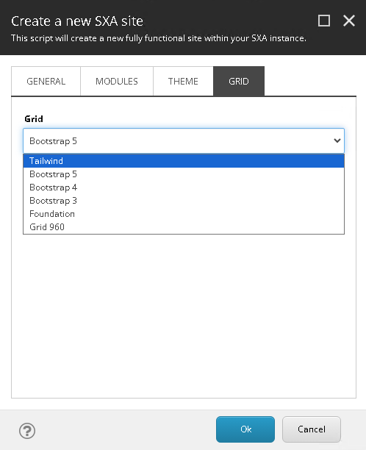Image resolution: width=366 pixels, height=450 pixels.
Task: Select Grid 960 option
Action: pyautogui.click(x=184, y=227)
